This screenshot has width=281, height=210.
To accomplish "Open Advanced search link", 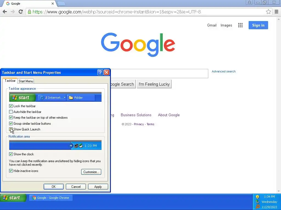I will (x=224, y=71).
